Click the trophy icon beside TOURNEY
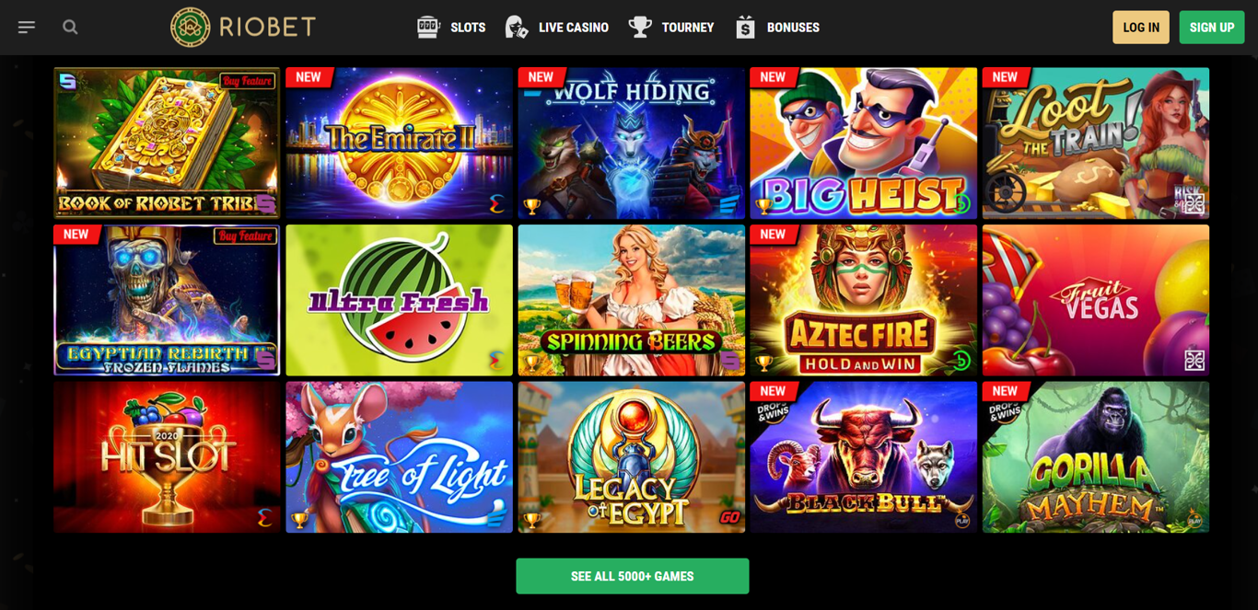The width and height of the screenshot is (1258, 610). (x=640, y=28)
